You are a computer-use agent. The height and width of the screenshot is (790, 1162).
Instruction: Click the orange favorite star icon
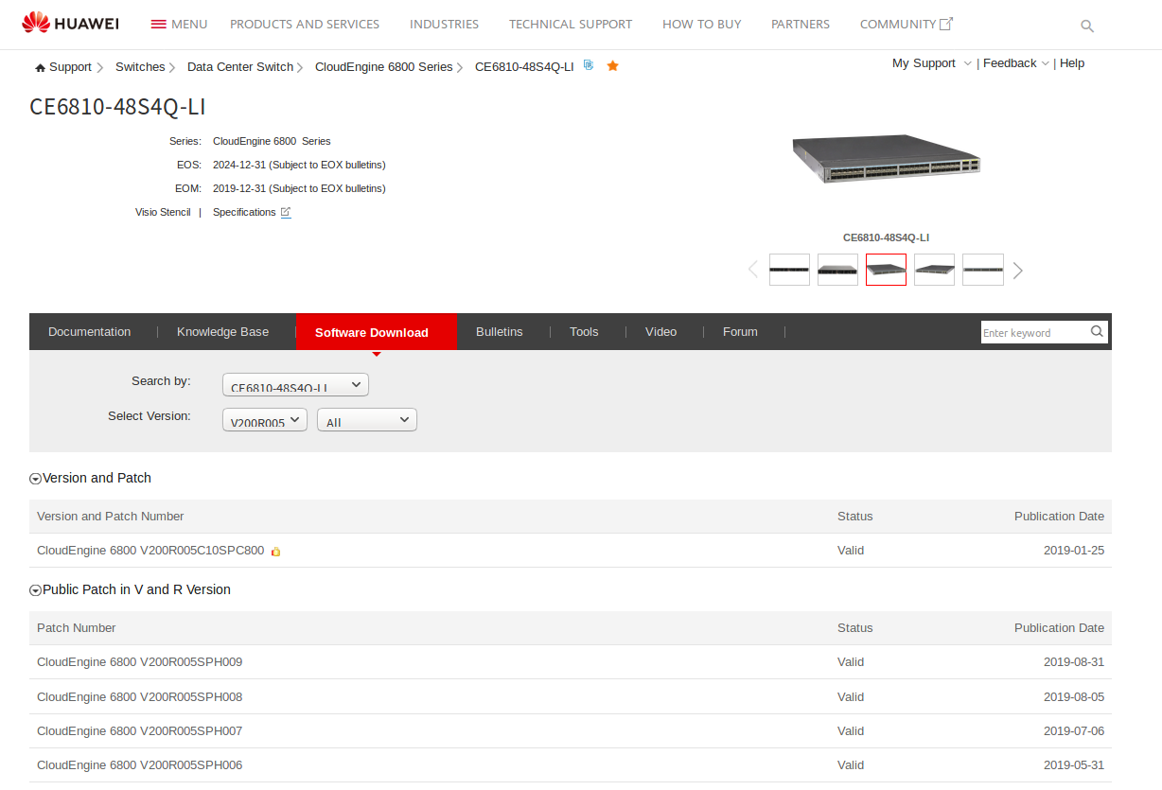pos(612,66)
